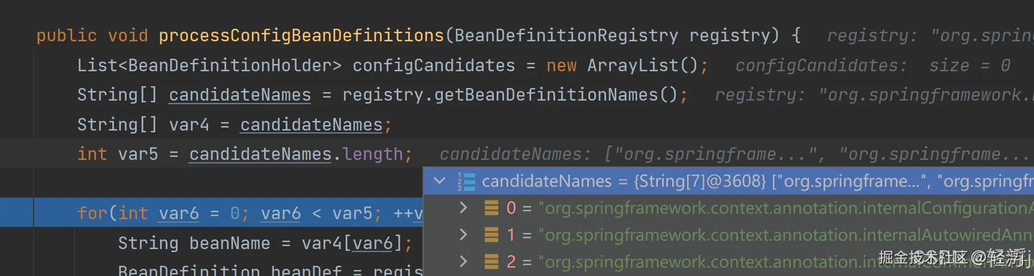
Task: Select the internalConfiguration value at index 0
Action: pyautogui.click(x=786, y=208)
